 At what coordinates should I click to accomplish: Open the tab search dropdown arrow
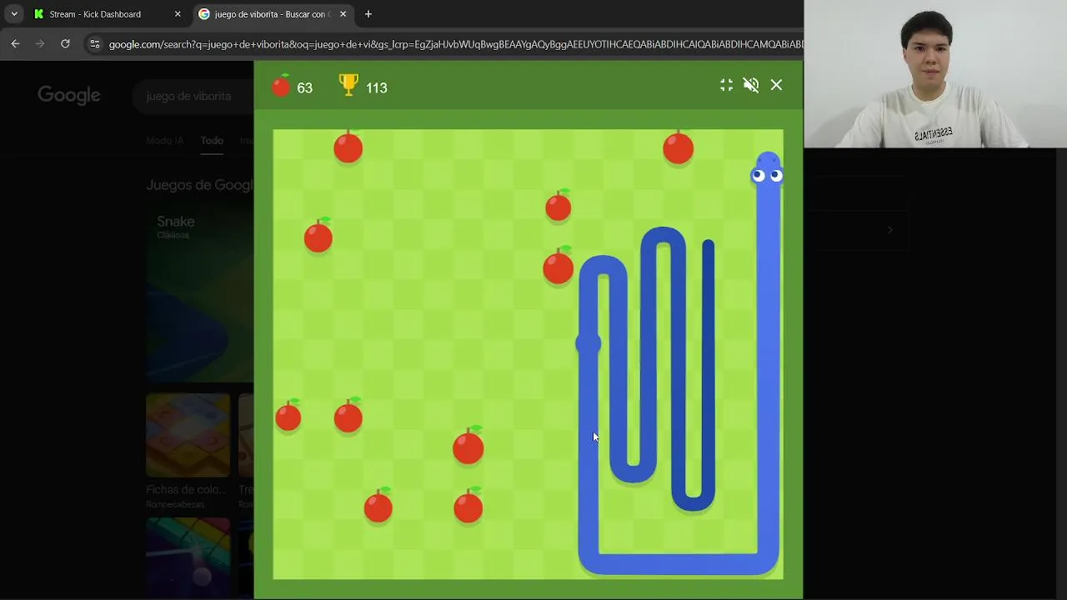(x=14, y=14)
